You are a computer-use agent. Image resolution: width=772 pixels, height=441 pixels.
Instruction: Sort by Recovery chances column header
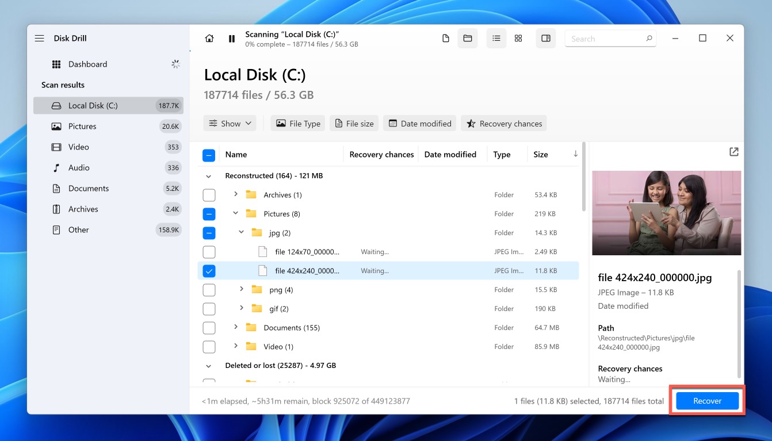381,155
